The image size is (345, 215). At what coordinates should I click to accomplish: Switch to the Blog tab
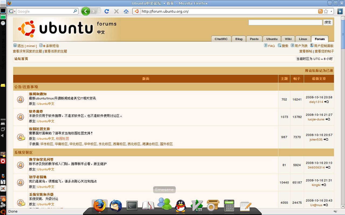[x=239, y=39]
